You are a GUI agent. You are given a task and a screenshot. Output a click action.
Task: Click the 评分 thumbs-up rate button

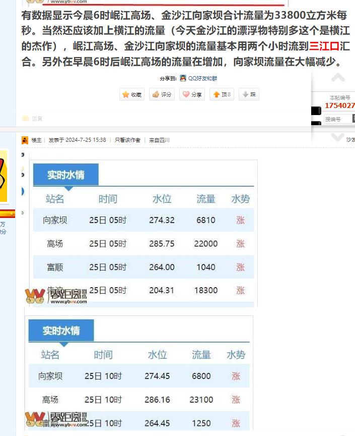162,94
